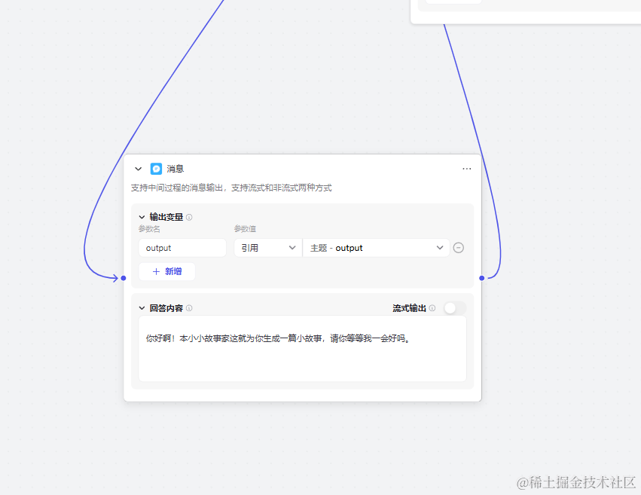Click the 新增 button to add a variable

click(166, 271)
